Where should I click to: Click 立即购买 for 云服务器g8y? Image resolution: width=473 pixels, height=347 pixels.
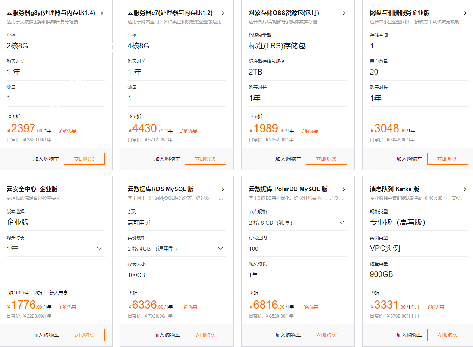pyautogui.click(x=84, y=159)
